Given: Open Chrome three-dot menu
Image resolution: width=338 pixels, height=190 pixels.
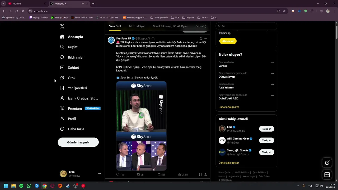Looking at the screenshot, I should 334,11.
